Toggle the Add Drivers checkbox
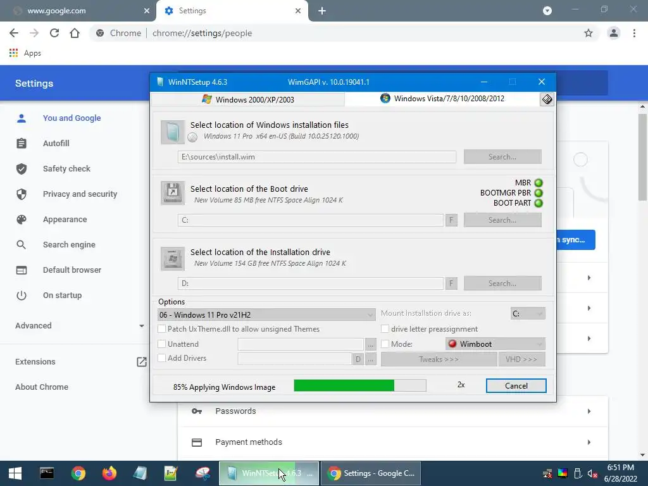The image size is (648, 486). click(161, 358)
